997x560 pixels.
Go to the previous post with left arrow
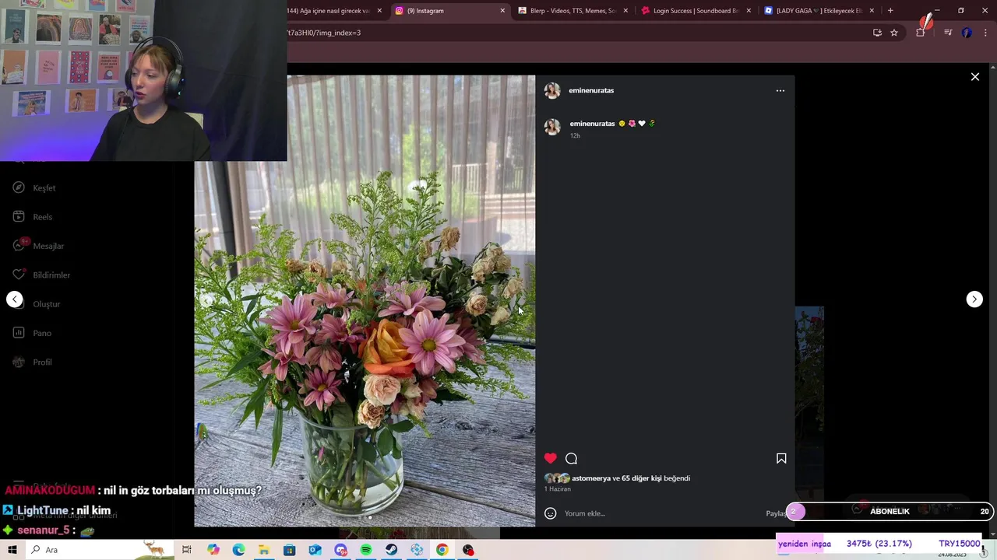(15, 299)
